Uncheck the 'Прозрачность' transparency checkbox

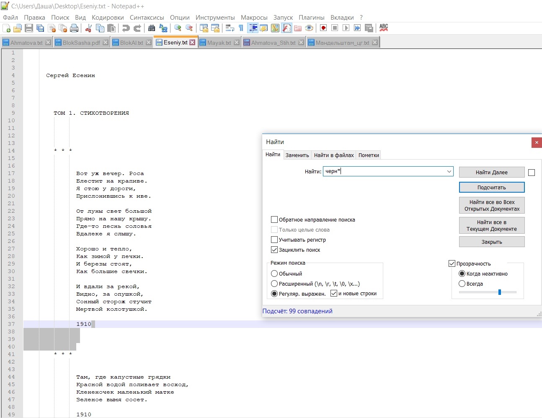click(452, 263)
